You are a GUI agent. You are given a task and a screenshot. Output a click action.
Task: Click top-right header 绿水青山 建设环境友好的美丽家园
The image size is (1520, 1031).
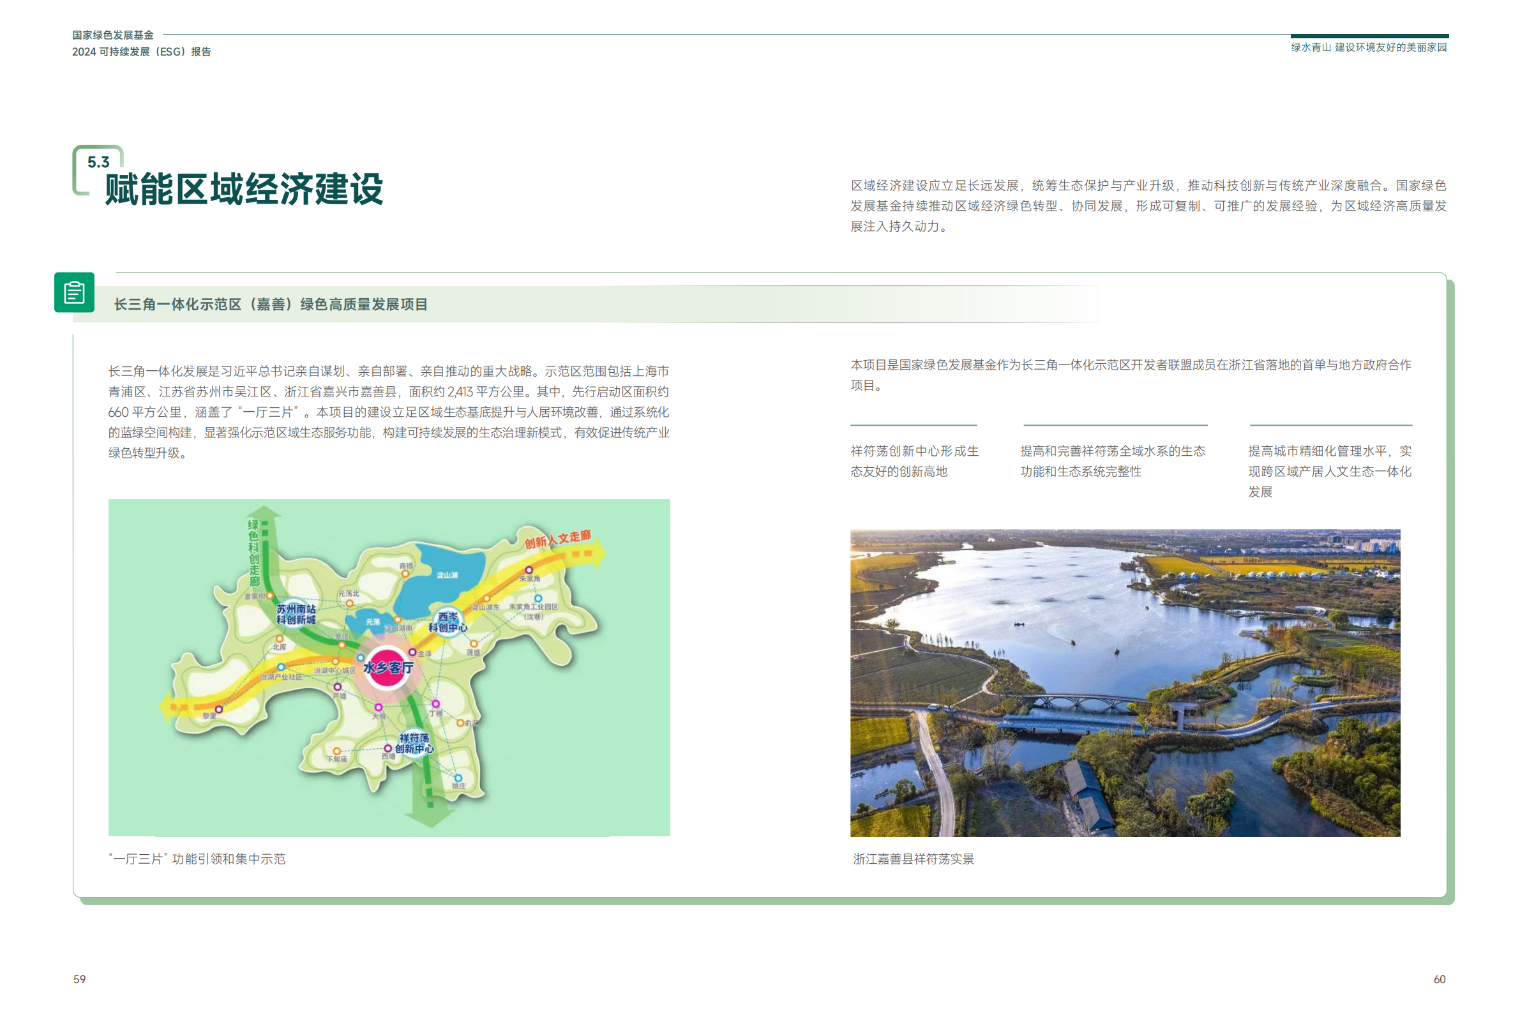pyautogui.click(x=1368, y=47)
